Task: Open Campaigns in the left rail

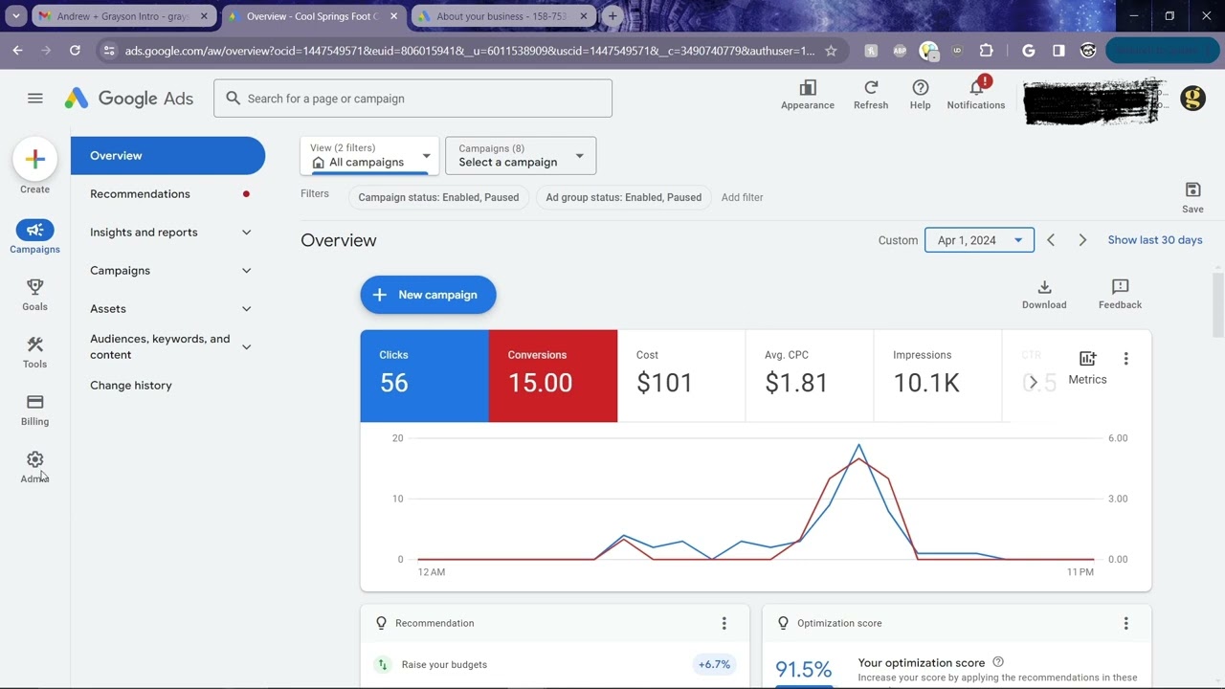Action: click(35, 236)
